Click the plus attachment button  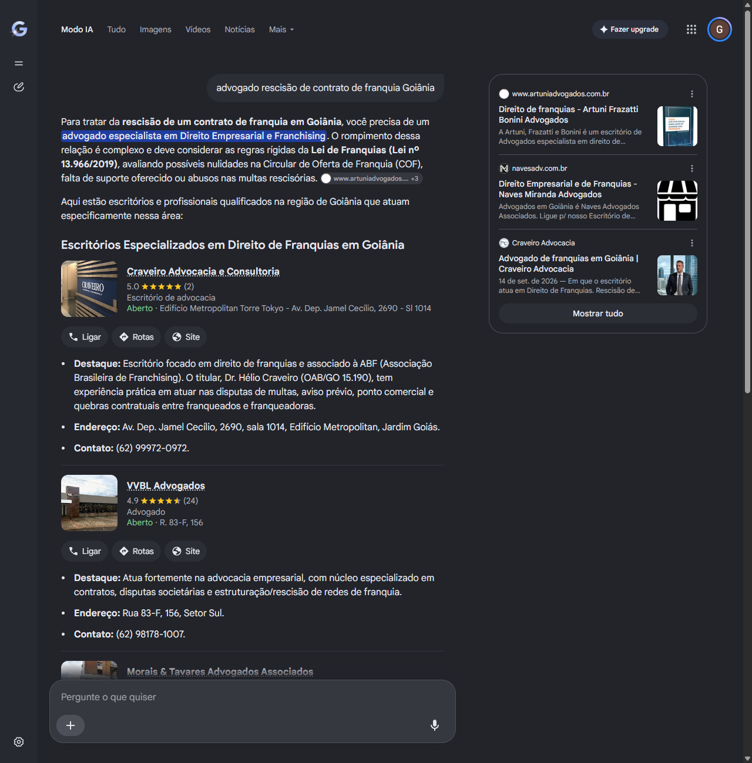70,725
